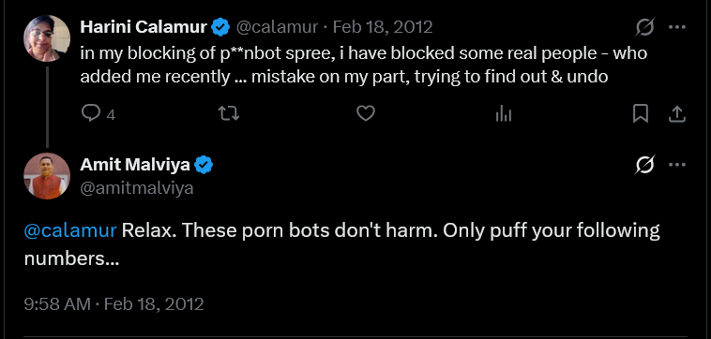This screenshot has height=339, width=711.
Task: Click the blue @calamur mention in reply
Action: tap(70, 230)
